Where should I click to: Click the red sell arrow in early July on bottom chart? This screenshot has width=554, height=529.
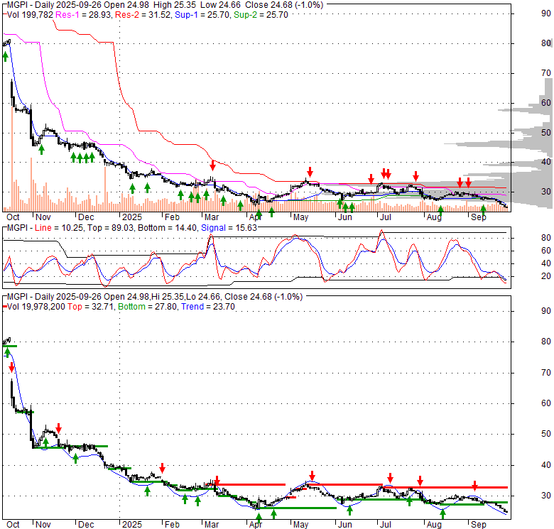390,478
